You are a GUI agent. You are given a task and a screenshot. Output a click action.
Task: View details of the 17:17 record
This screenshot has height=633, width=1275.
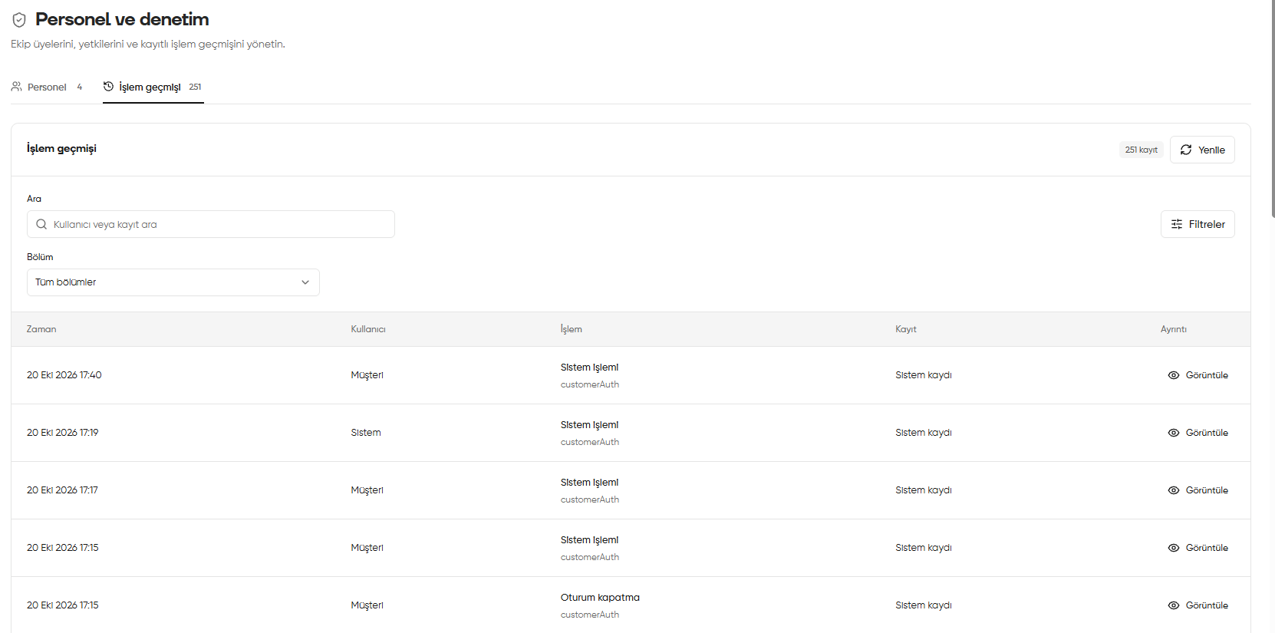(1198, 490)
